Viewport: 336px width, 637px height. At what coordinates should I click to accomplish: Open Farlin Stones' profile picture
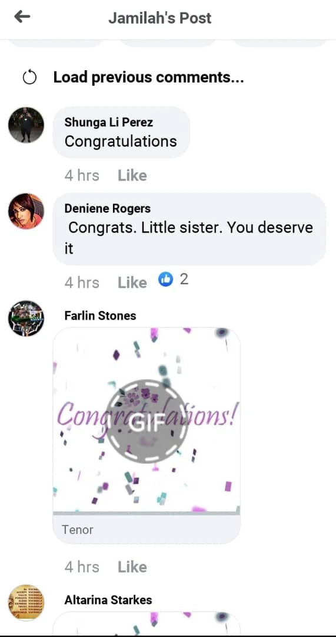[x=26, y=318]
